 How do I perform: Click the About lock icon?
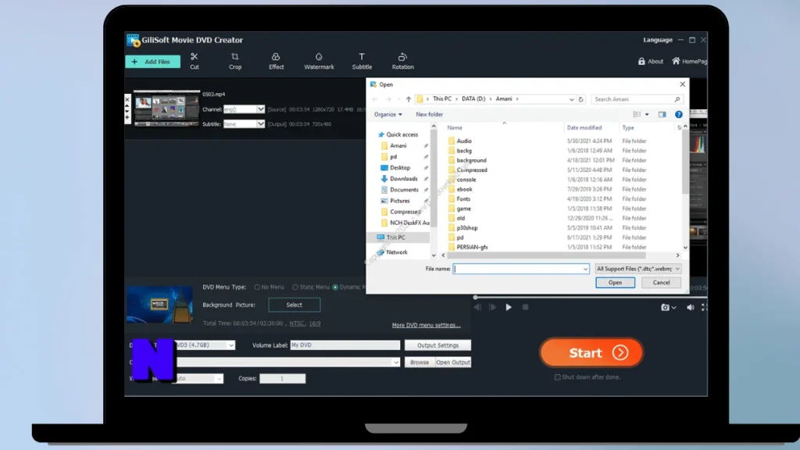pyautogui.click(x=641, y=61)
